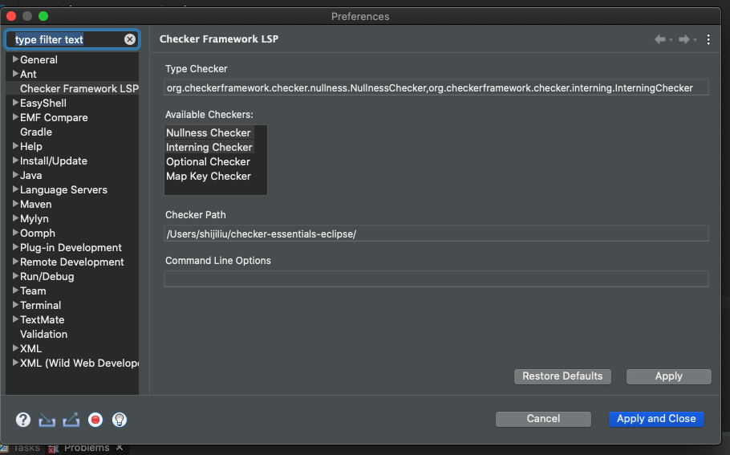Click the Import preferences icon
Viewport: 730px width, 455px height.
point(47,420)
